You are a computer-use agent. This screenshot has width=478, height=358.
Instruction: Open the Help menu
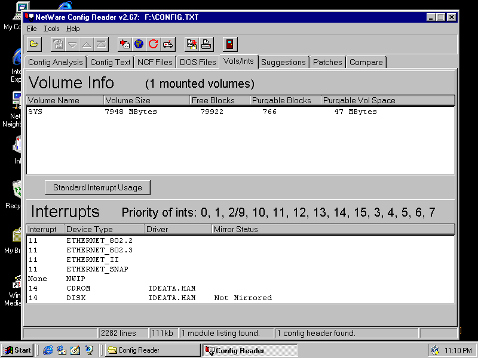[x=73, y=29]
